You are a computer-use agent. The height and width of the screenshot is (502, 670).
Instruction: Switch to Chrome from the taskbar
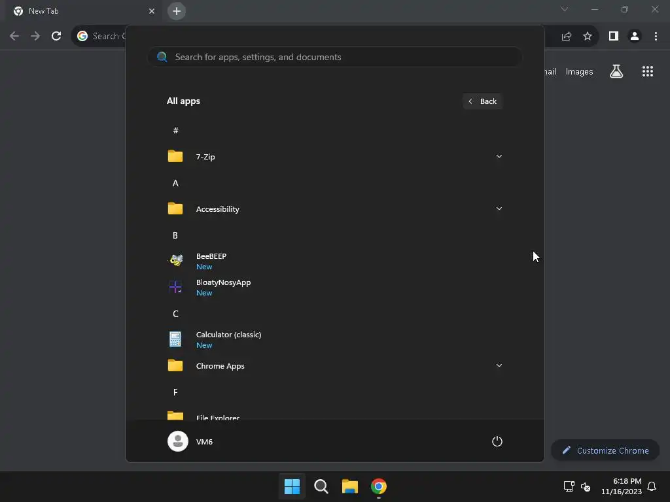tap(379, 486)
